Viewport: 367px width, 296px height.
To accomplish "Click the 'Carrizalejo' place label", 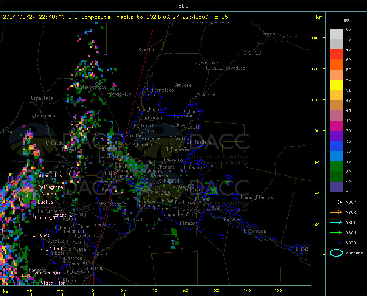I will tap(46, 272).
